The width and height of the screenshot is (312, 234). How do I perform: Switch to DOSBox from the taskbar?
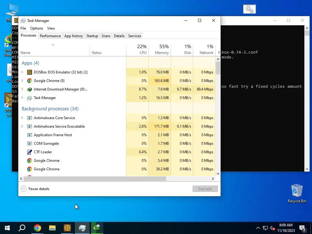coord(67,228)
